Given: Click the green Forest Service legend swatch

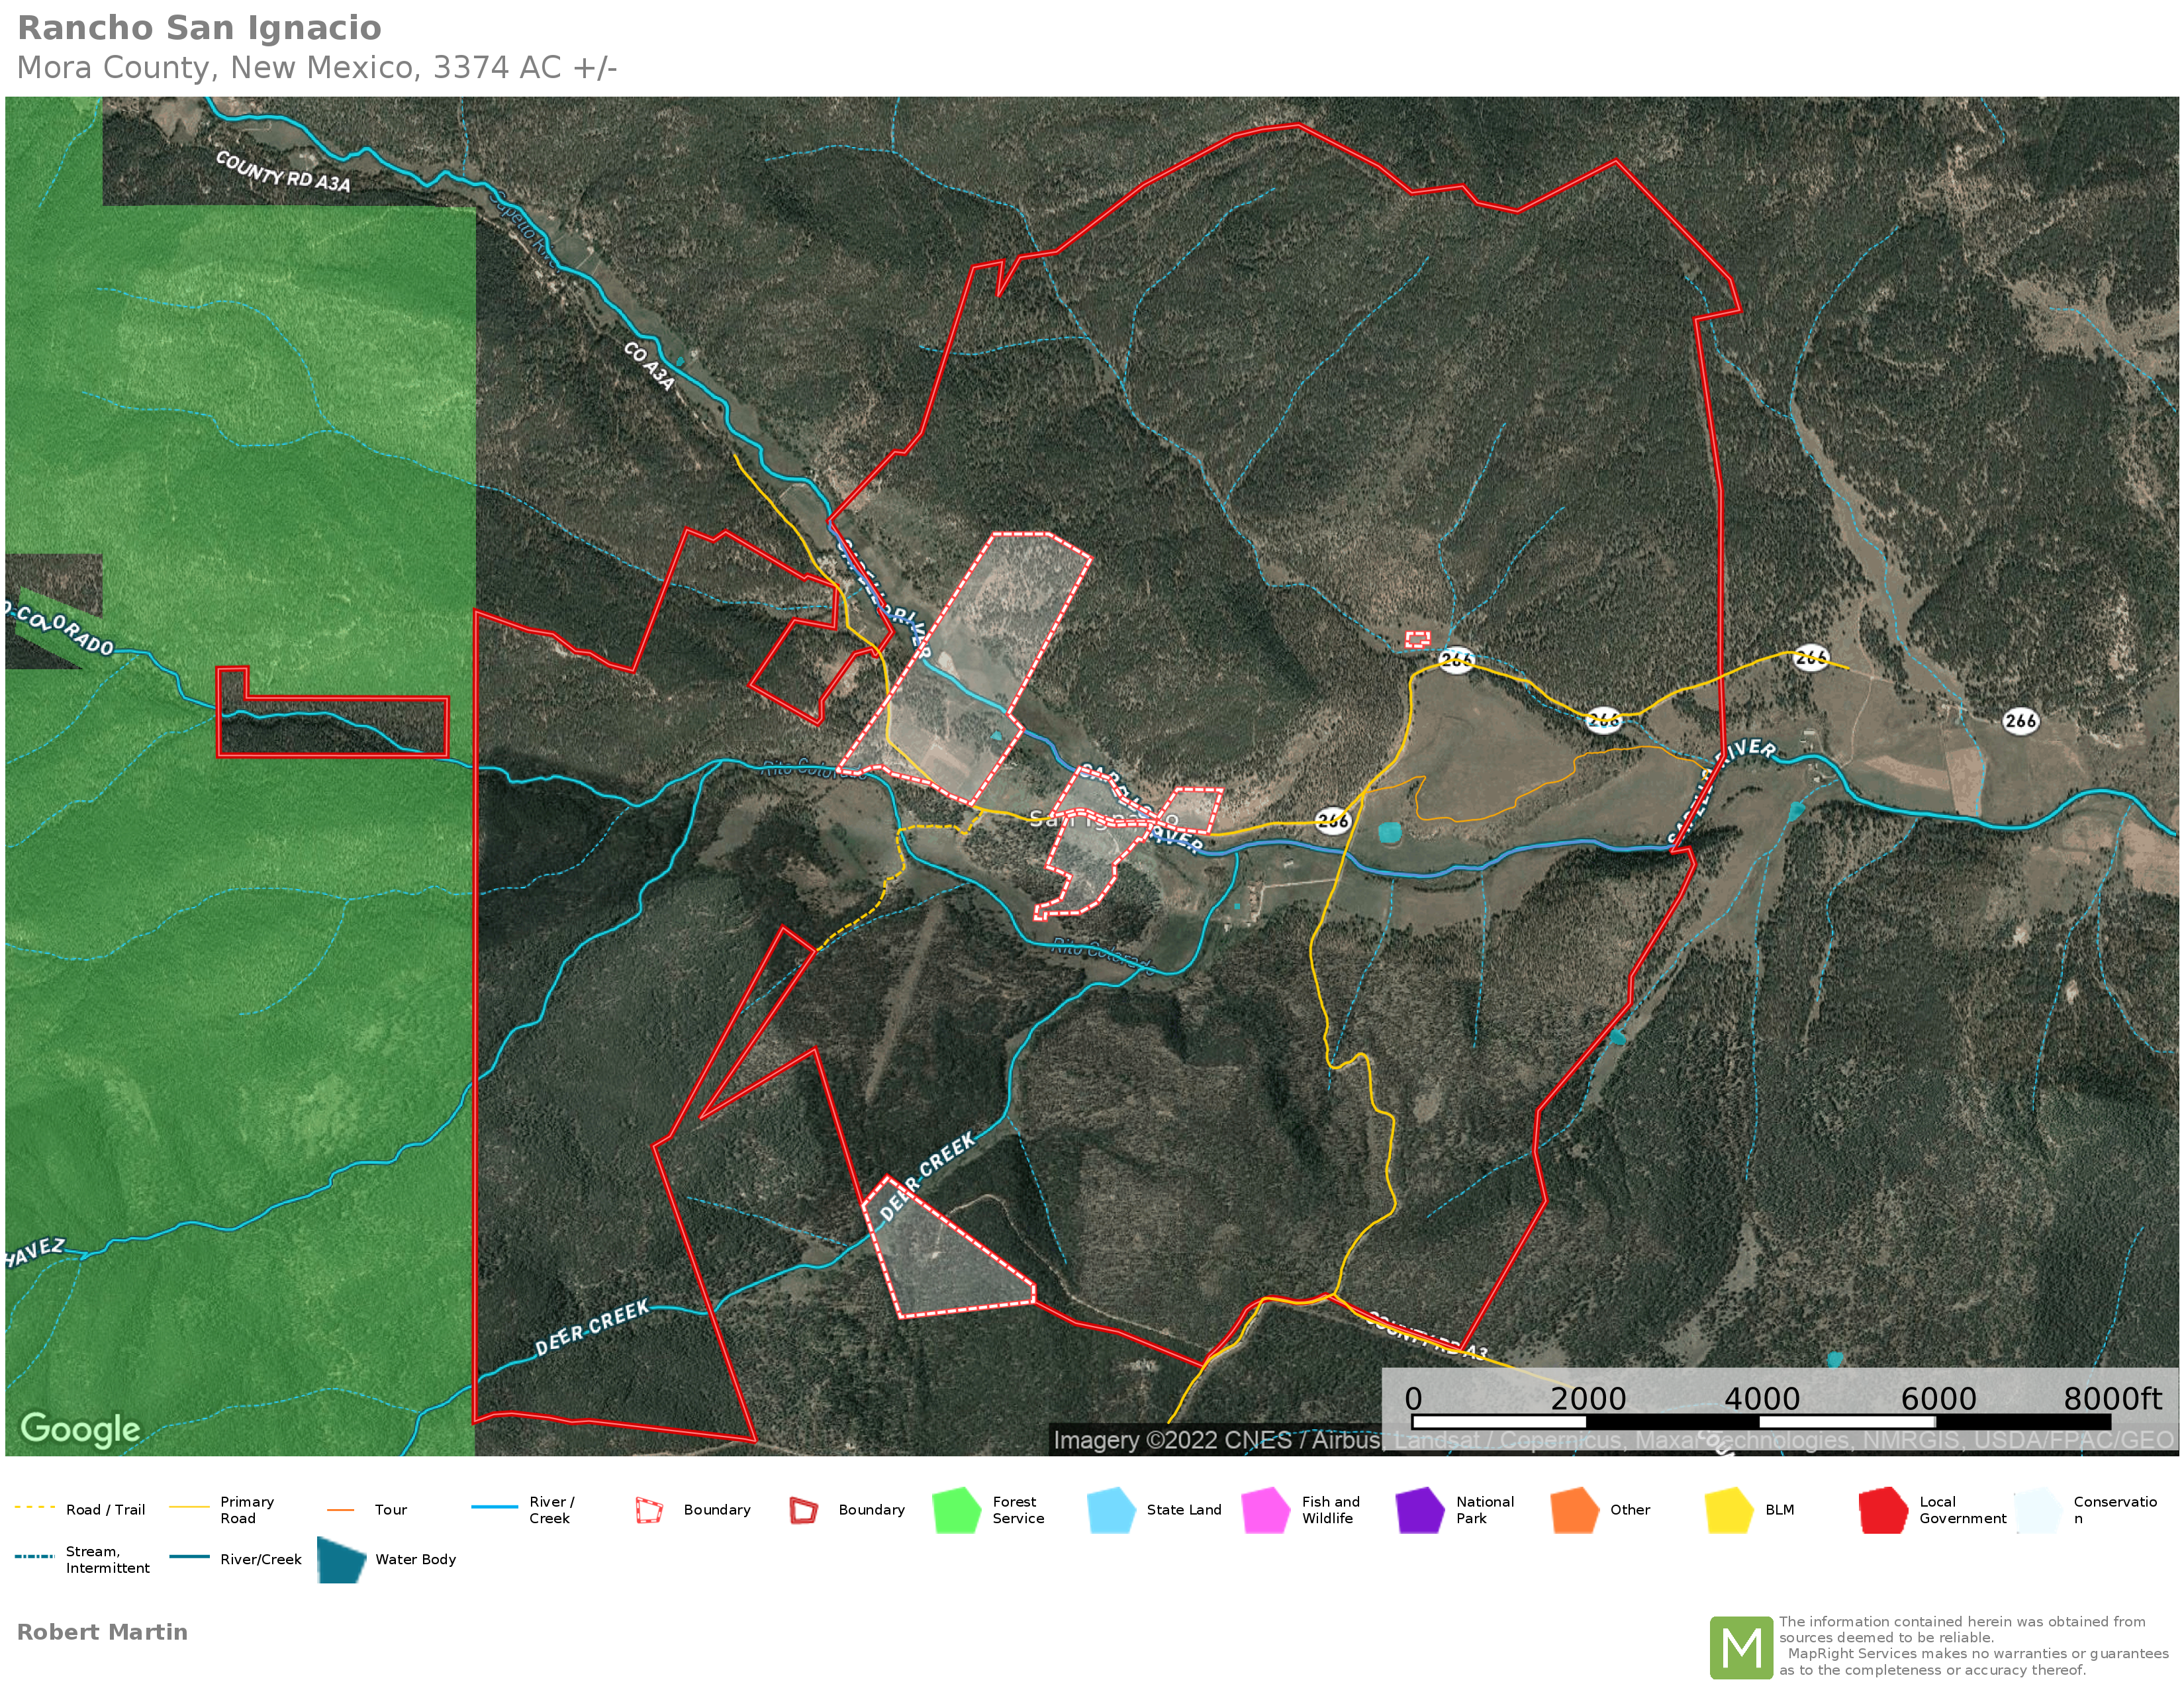Looking at the screenshot, I should pyautogui.click(x=955, y=1510).
